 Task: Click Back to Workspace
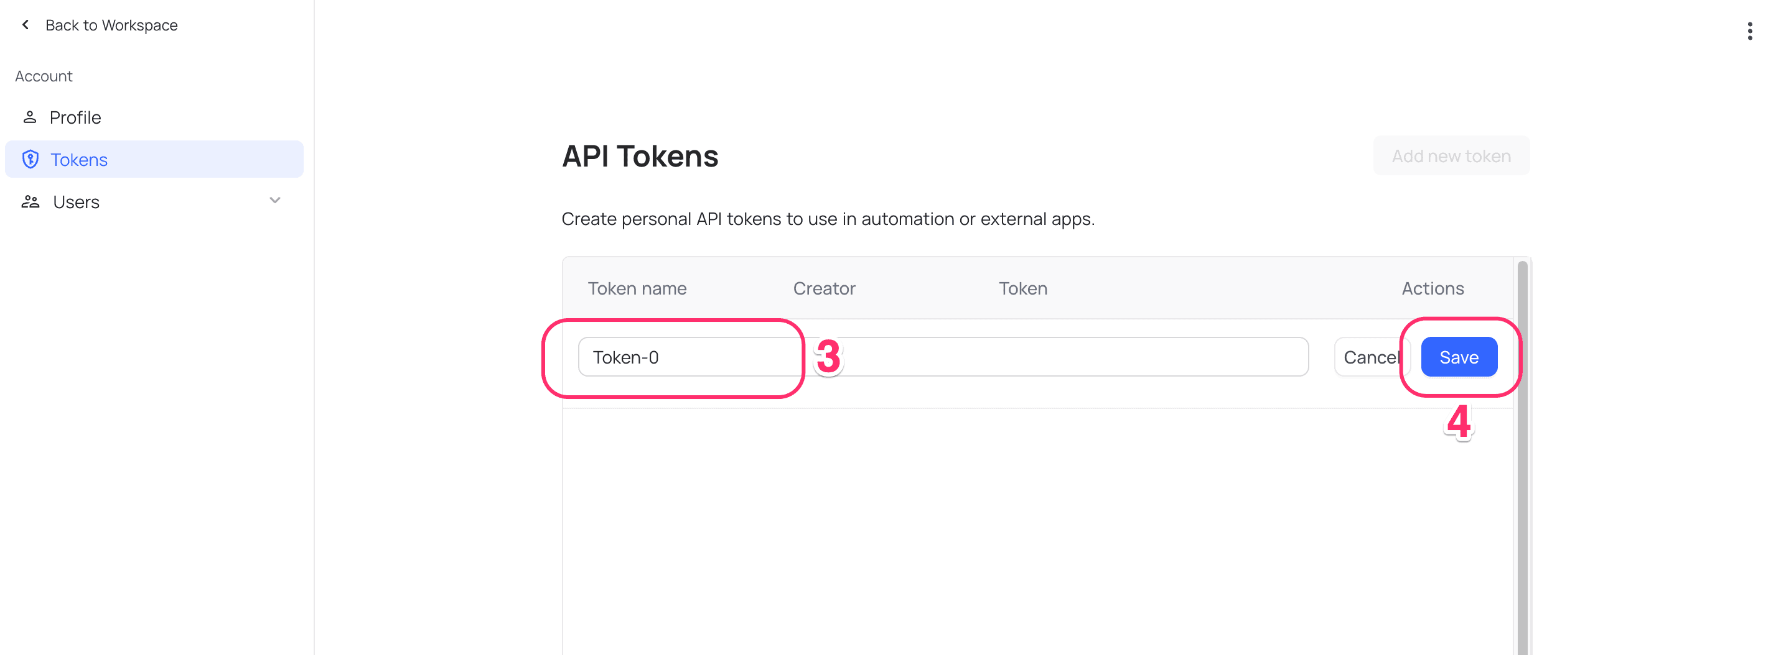point(111,25)
